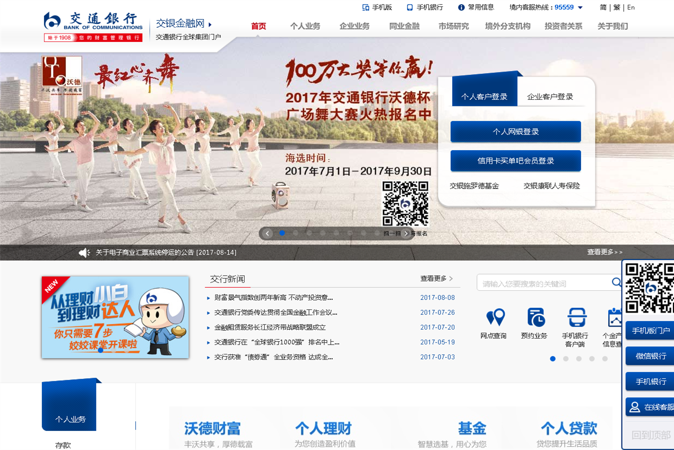Image resolution: width=674 pixels, height=450 pixels.
Task: Select the fifth quick-links pager dot
Action: pyautogui.click(x=605, y=359)
